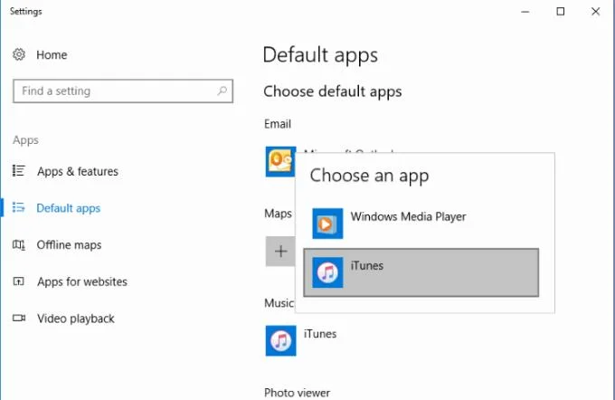Close the Settings window
The image size is (615, 400).
click(x=595, y=12)
